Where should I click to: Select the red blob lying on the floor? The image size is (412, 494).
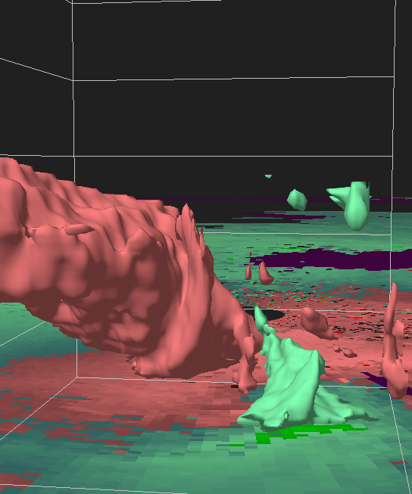pyautogui.click(x=317, y=323)
